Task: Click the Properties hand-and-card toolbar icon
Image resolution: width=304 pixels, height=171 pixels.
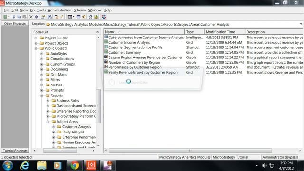Action: click(x=43, y=17)
